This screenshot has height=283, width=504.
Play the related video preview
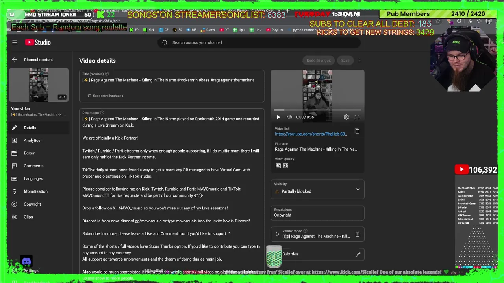[277, 235]
